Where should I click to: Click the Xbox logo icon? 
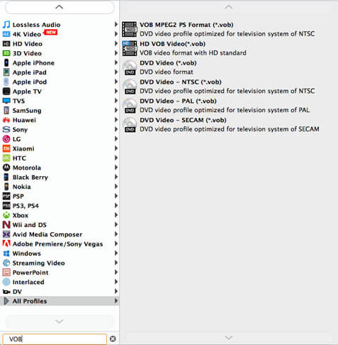pyautogui.click(x=6, y=215)
